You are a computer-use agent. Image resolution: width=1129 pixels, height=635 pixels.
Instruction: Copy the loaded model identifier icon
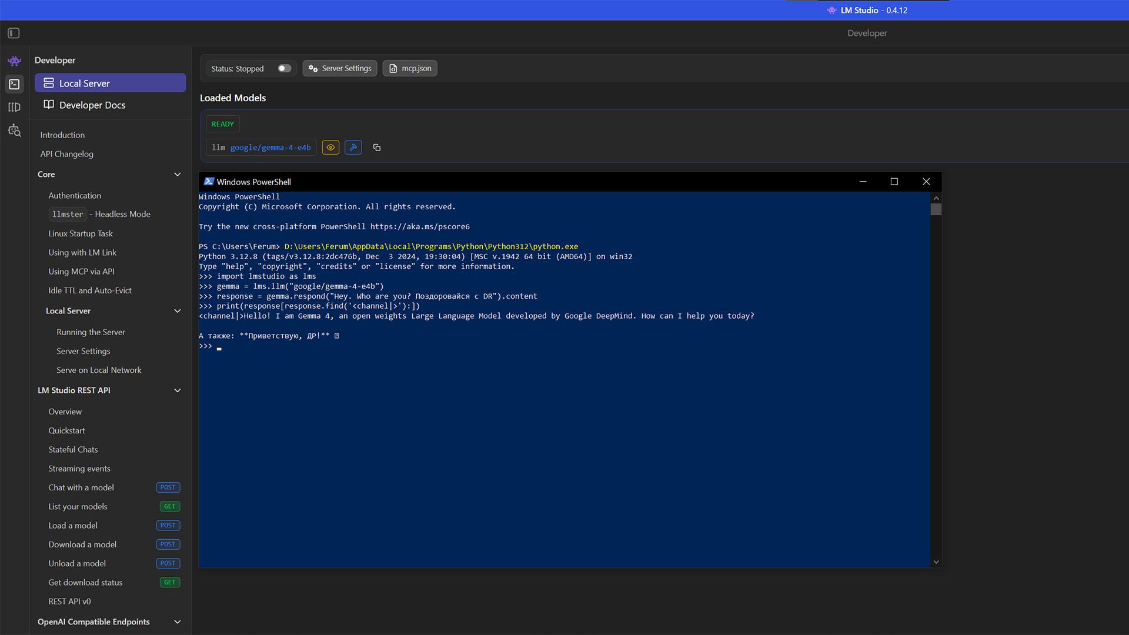click(x=377, y=148)
